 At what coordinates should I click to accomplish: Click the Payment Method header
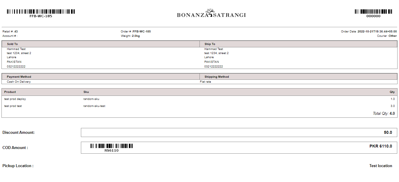[19, 77]
